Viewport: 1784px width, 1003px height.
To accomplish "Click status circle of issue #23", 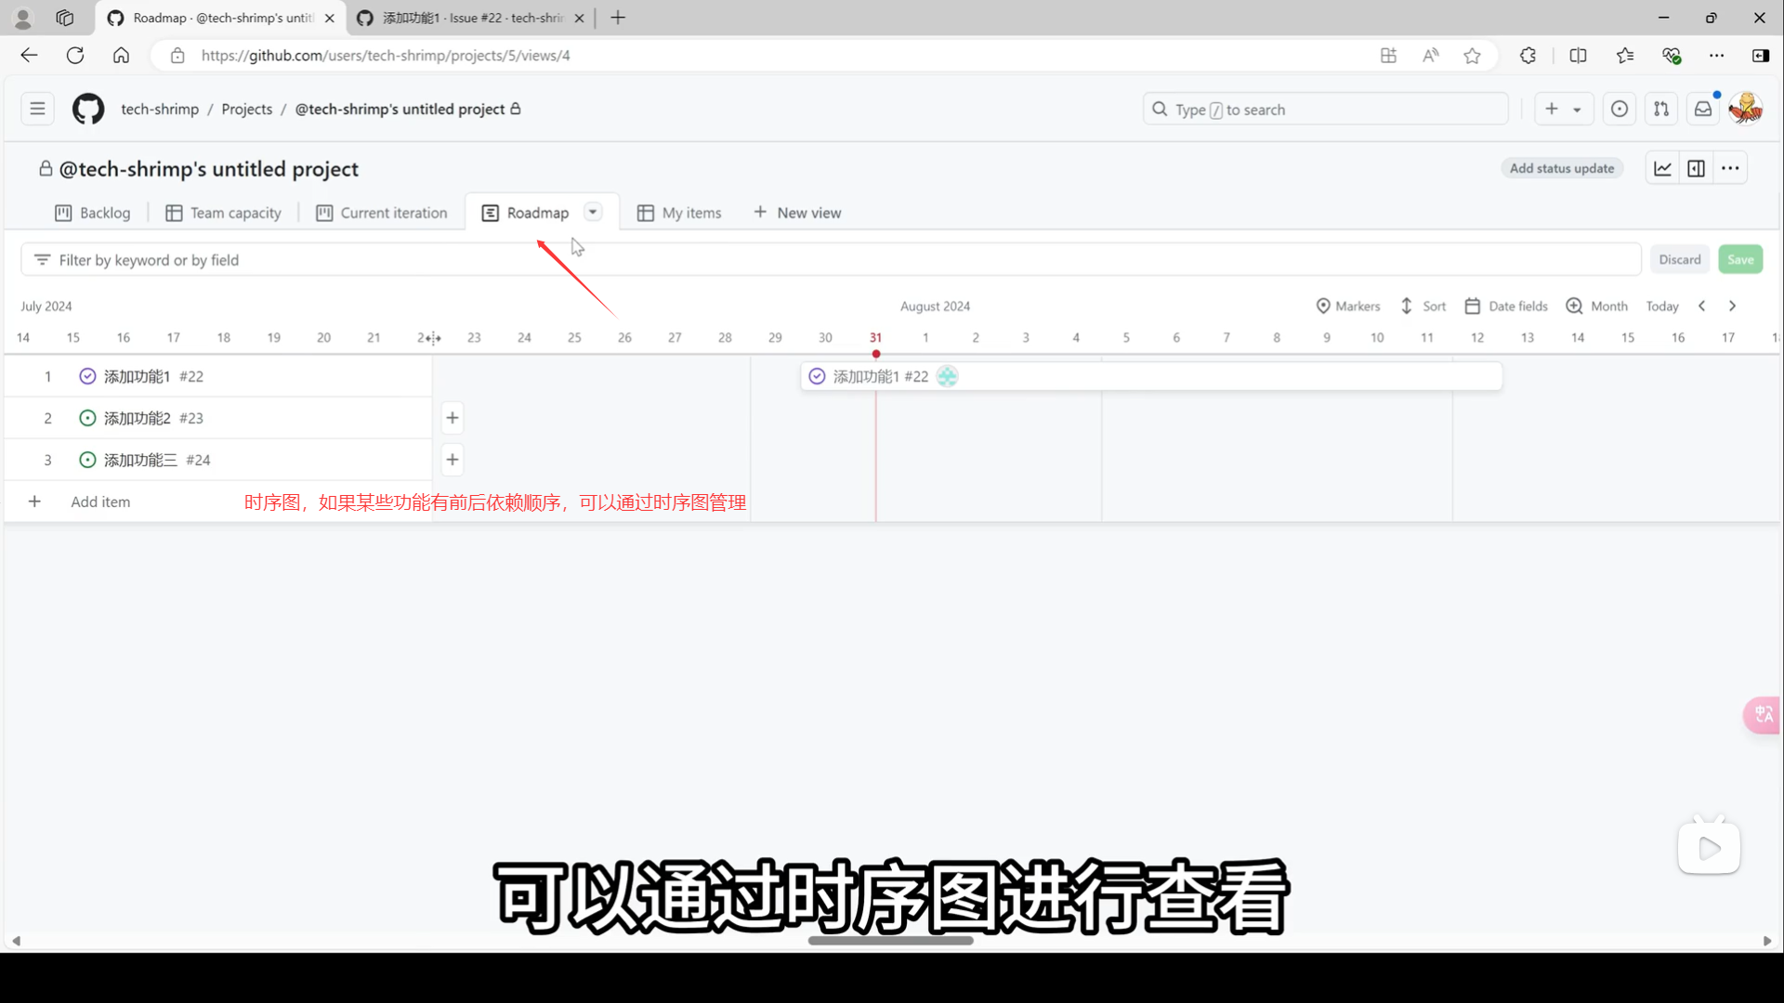I will 87,418.
